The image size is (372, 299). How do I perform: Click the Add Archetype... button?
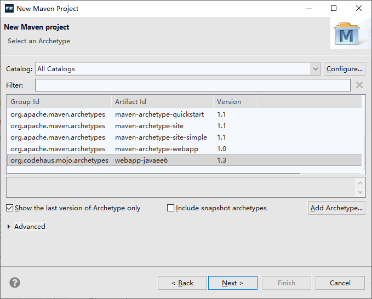tap(336, 208)
